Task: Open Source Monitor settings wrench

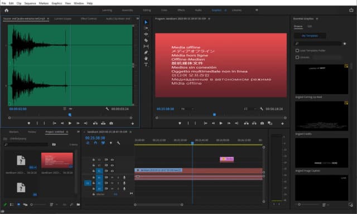Action: pyautogui.click(x=107, y=109)
